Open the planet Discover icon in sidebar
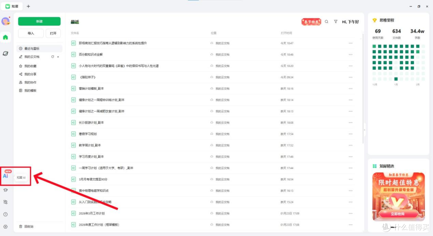Image resolution: width=433 pixels, height=236 pixels. click(x=6, y=54)
